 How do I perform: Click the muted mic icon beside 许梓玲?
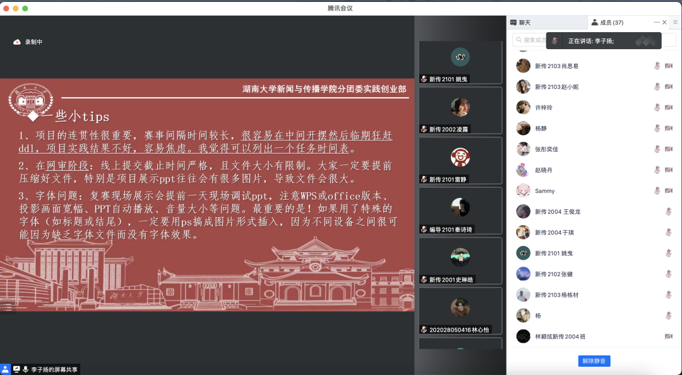657,108
